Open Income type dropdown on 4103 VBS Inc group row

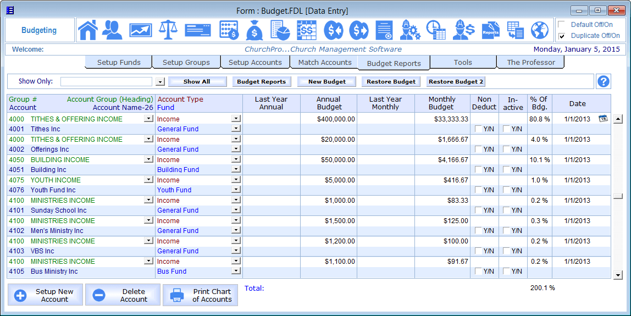click(236, 241)
